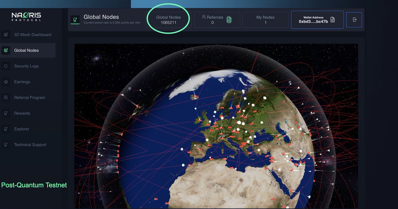Switch to the Earnings section
The image size is (398, 209).
(x=22, y=82)
